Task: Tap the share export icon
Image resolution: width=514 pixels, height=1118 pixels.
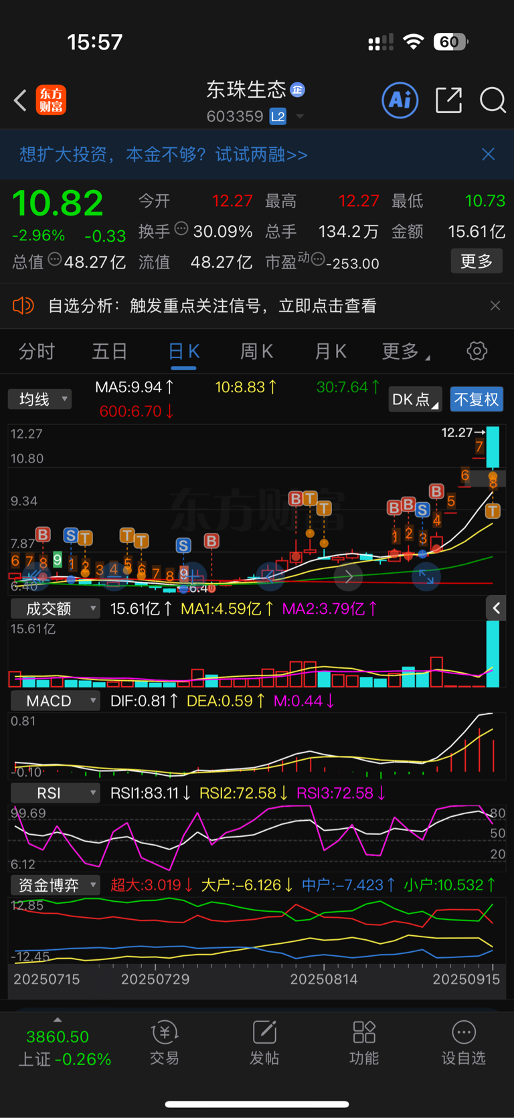Action: click(448, 100)
